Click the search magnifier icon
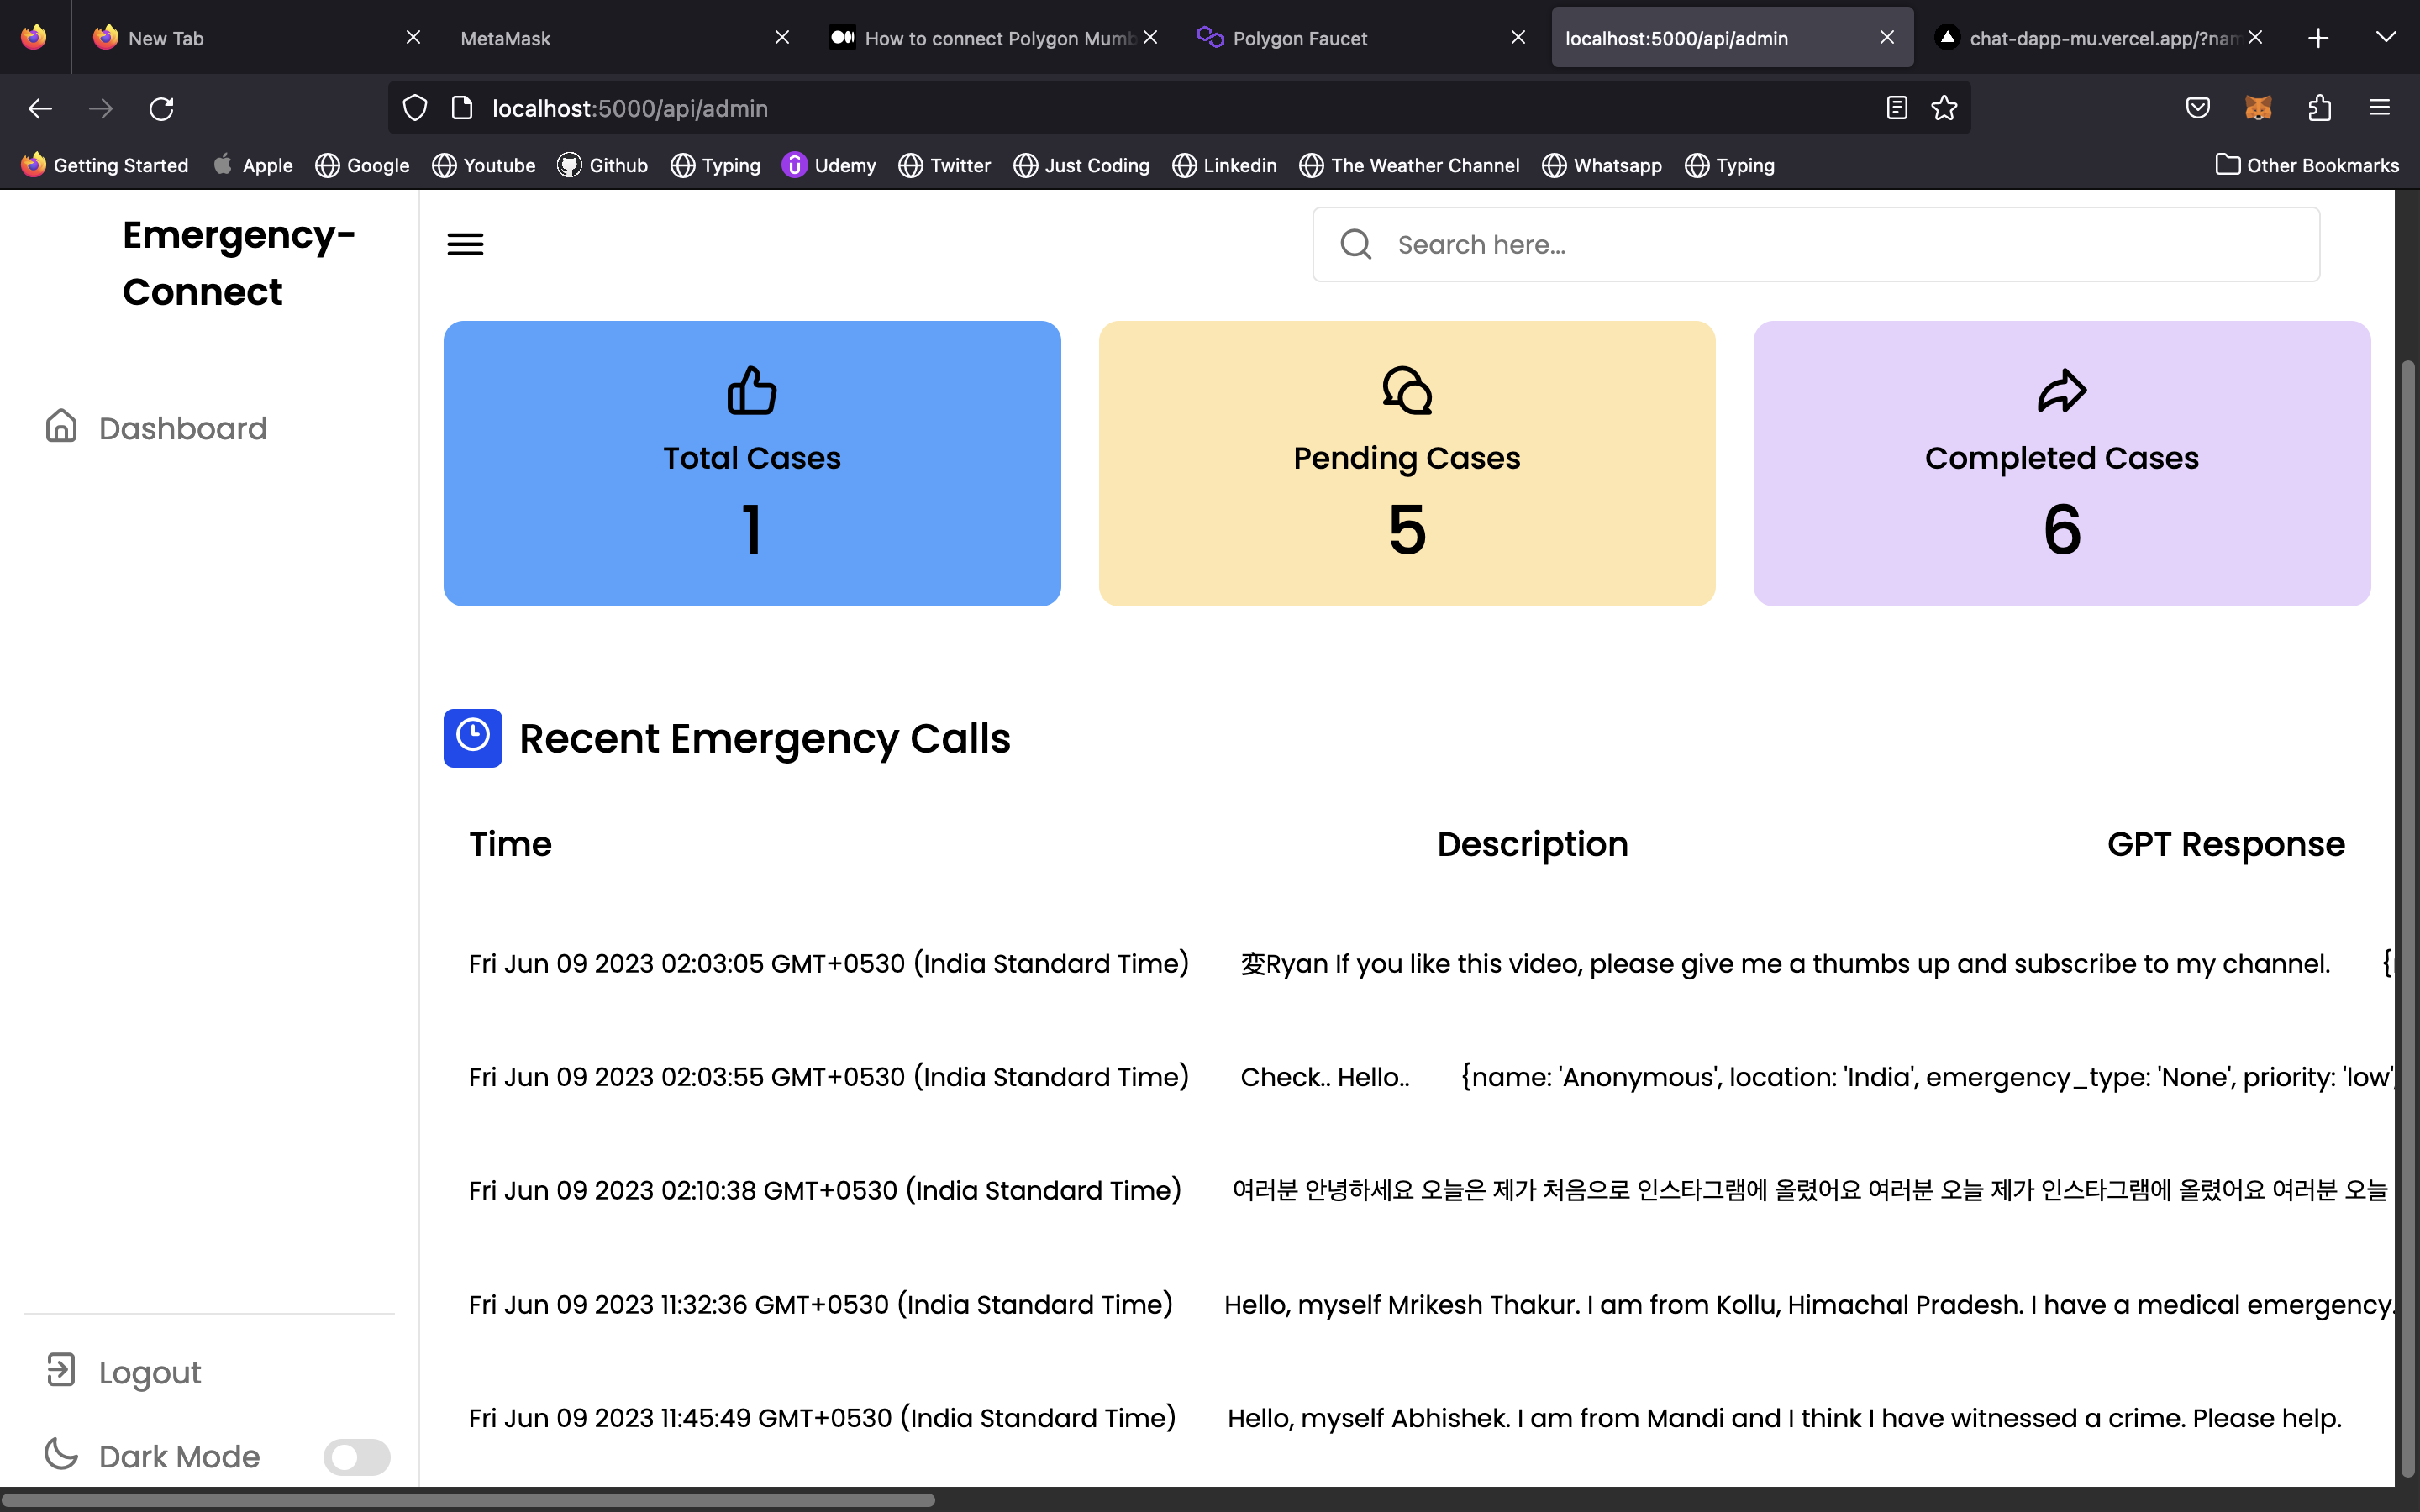2420x1512 pixels. 1356,244
